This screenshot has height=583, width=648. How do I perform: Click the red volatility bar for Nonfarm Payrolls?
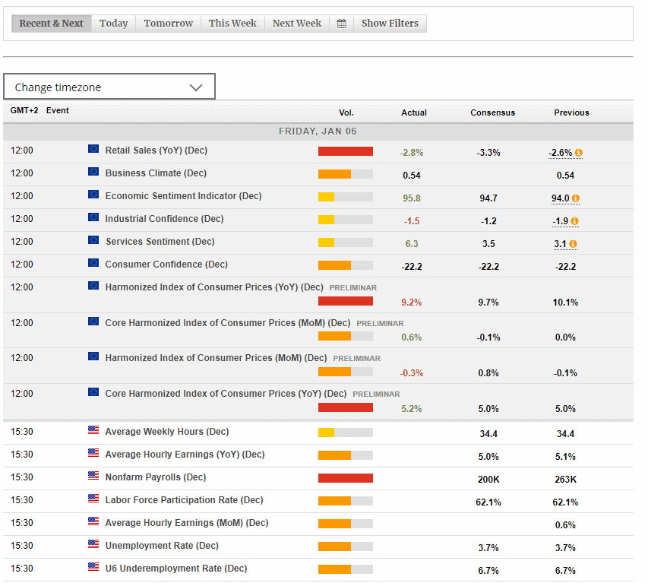coord(345,477)
